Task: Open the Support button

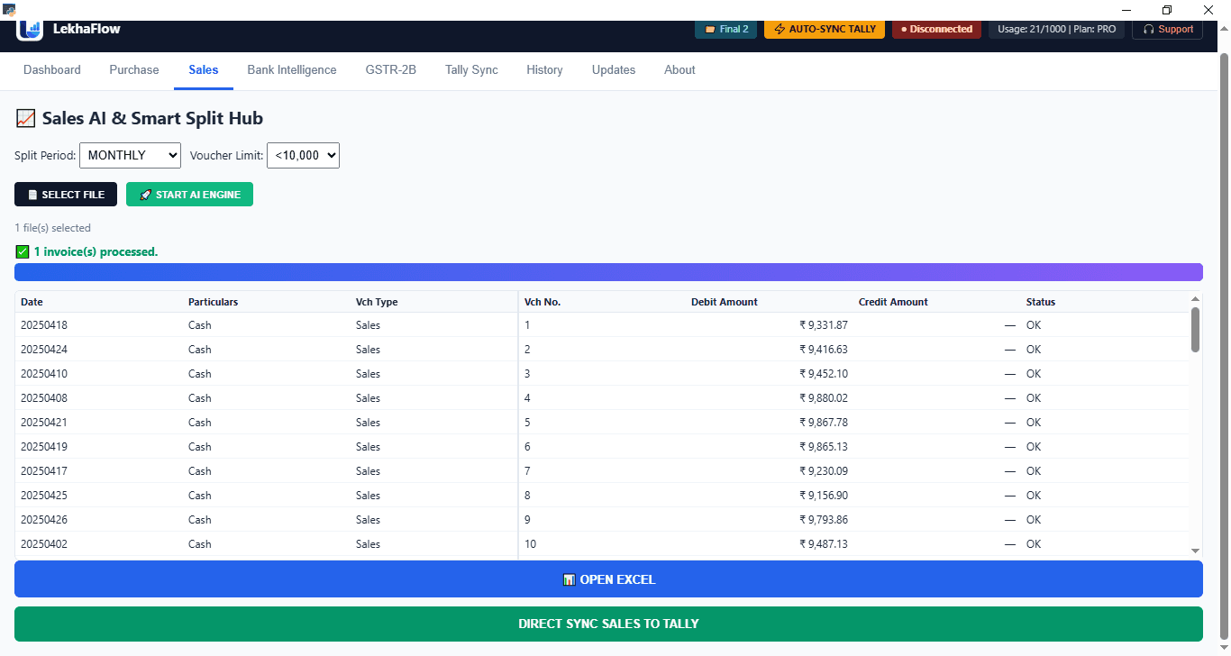Action: click(1167, 29)
